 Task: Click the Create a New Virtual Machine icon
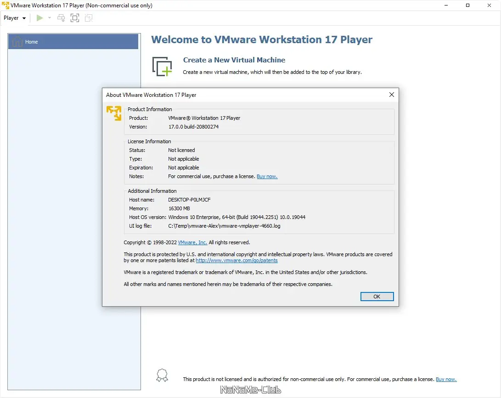click(162, 67)
